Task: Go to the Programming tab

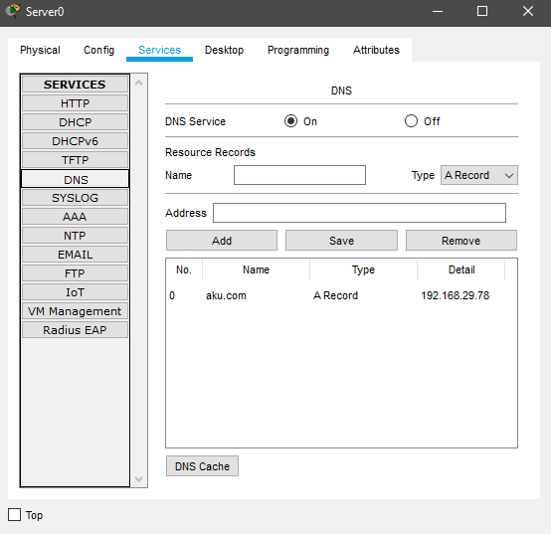Action: (x=298, y=50)
